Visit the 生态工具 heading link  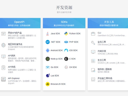102,60
